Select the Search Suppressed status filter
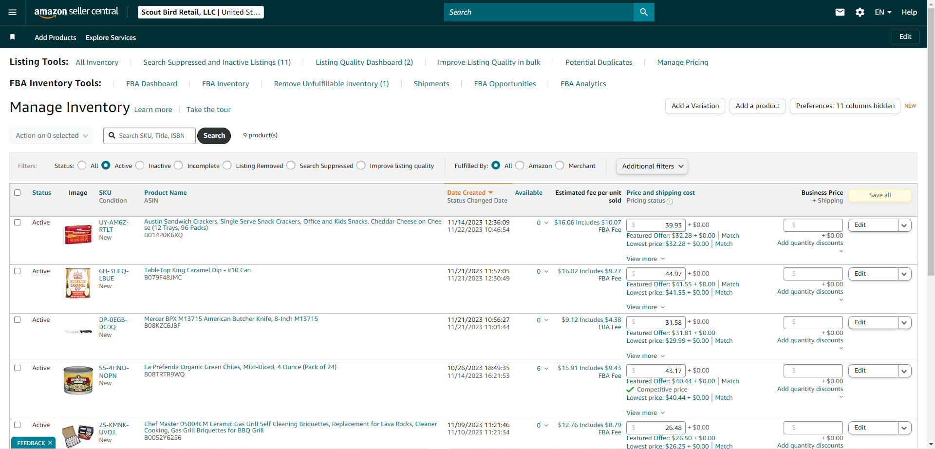The height and width of the screenshot is (449, 935). (291, 165)
